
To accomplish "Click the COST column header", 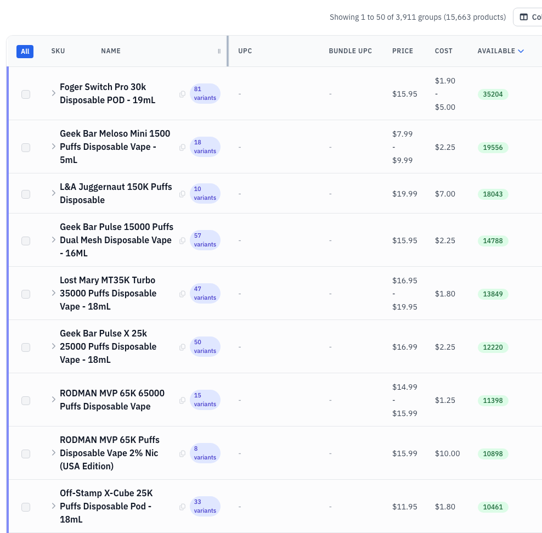I will [x=443, y=51].
